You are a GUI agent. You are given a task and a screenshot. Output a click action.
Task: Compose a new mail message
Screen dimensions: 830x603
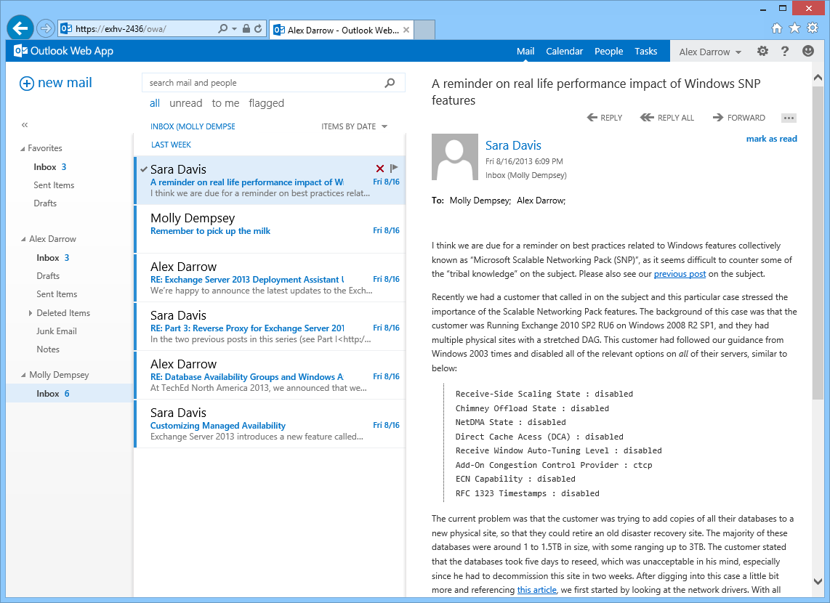point(55,83)
